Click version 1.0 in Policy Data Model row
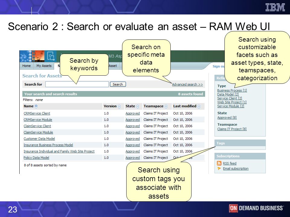Image resolution: width=290 pixels, height=217 pixels. [x=106, y=158]
